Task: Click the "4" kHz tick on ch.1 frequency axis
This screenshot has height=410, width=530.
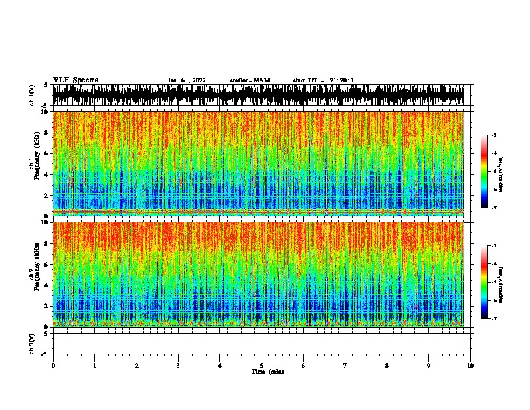Action: tap(46, 175)
